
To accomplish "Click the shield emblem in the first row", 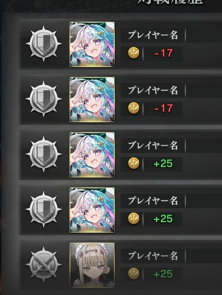I will (44, 44).
